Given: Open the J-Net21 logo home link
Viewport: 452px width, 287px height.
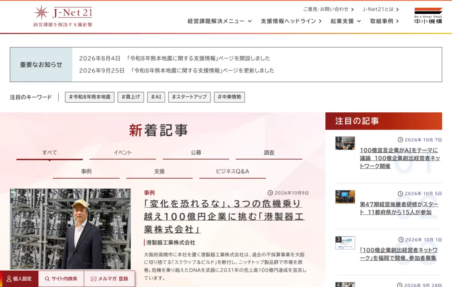Looking at the screenshot, I should 63,16.
